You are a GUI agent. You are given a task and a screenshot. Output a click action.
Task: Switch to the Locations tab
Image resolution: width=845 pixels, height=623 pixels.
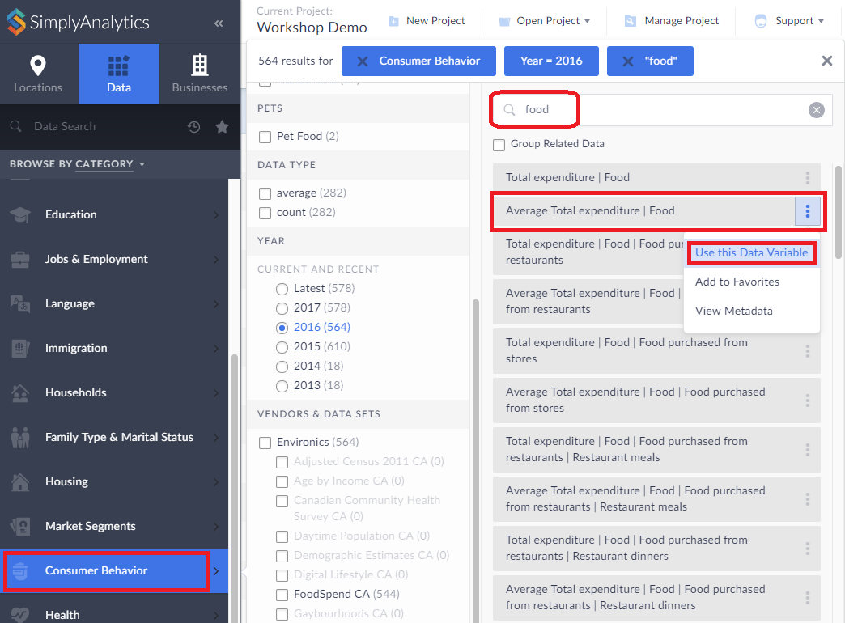38,74
